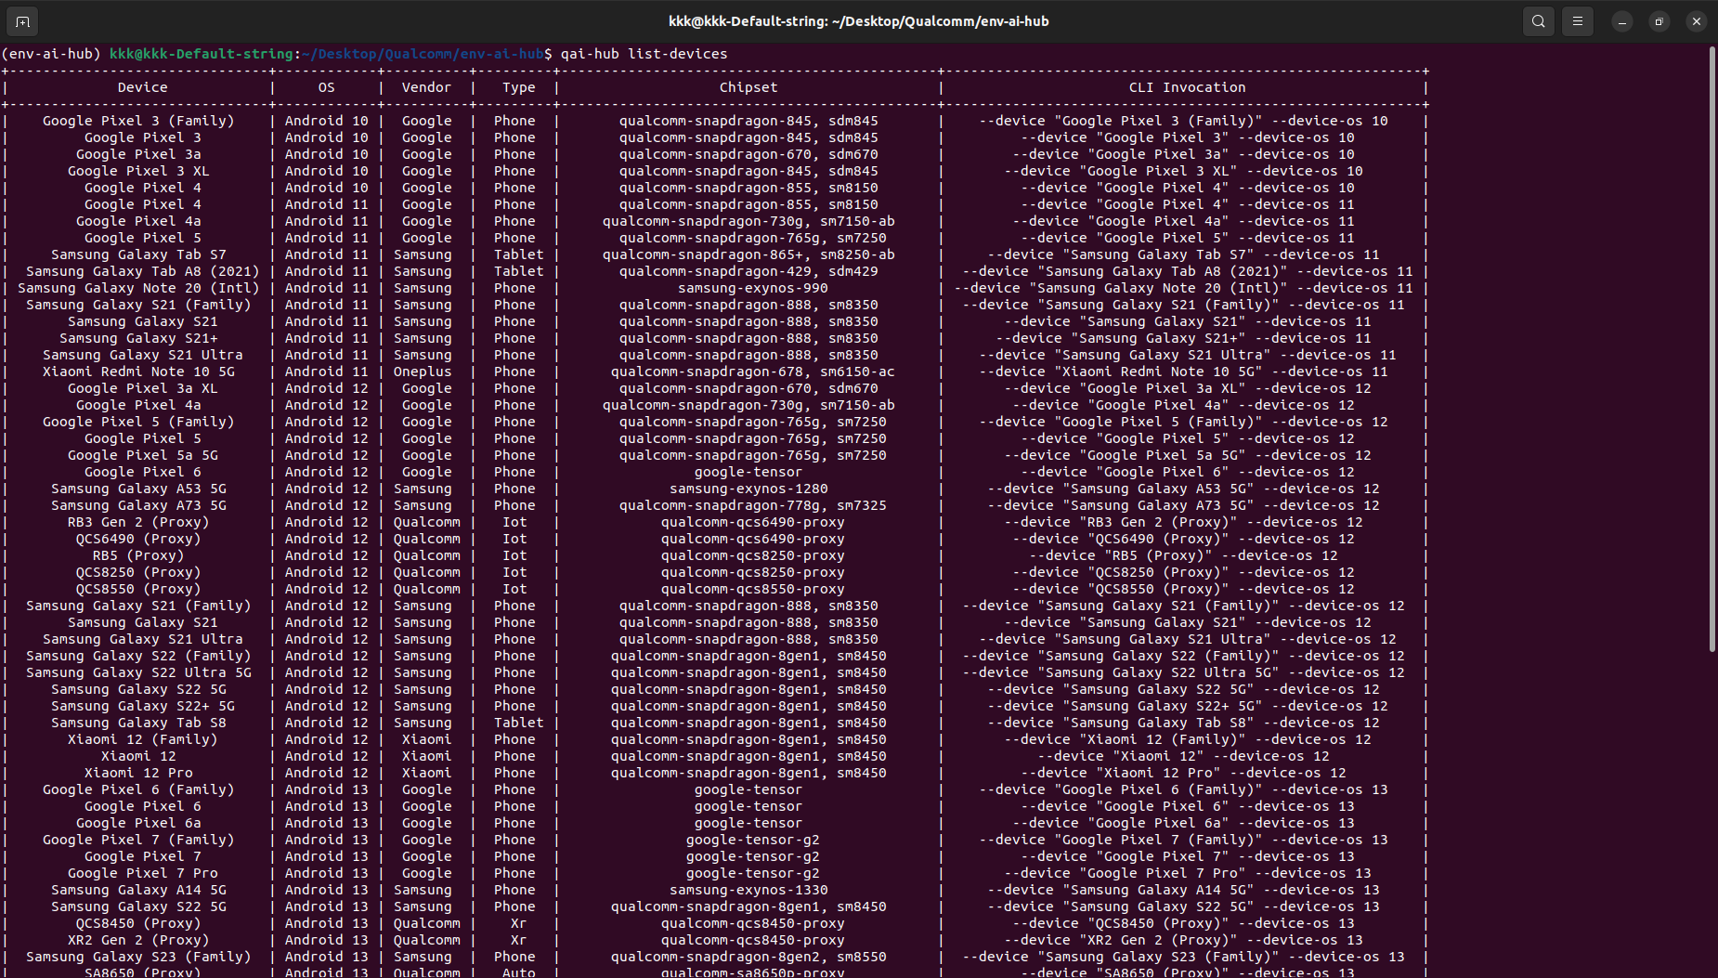1718x978 pixels.
Task: Click the search magnifier icon
Action: point(1539,21)
